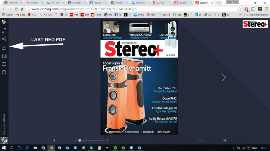The image size is (270, 151).
Task: Expand the hidden bookmarks chevron
Action: 240,15
